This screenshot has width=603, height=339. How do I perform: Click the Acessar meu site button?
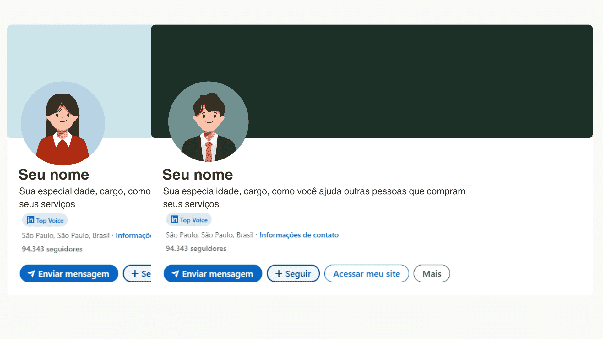pos(366,273)
